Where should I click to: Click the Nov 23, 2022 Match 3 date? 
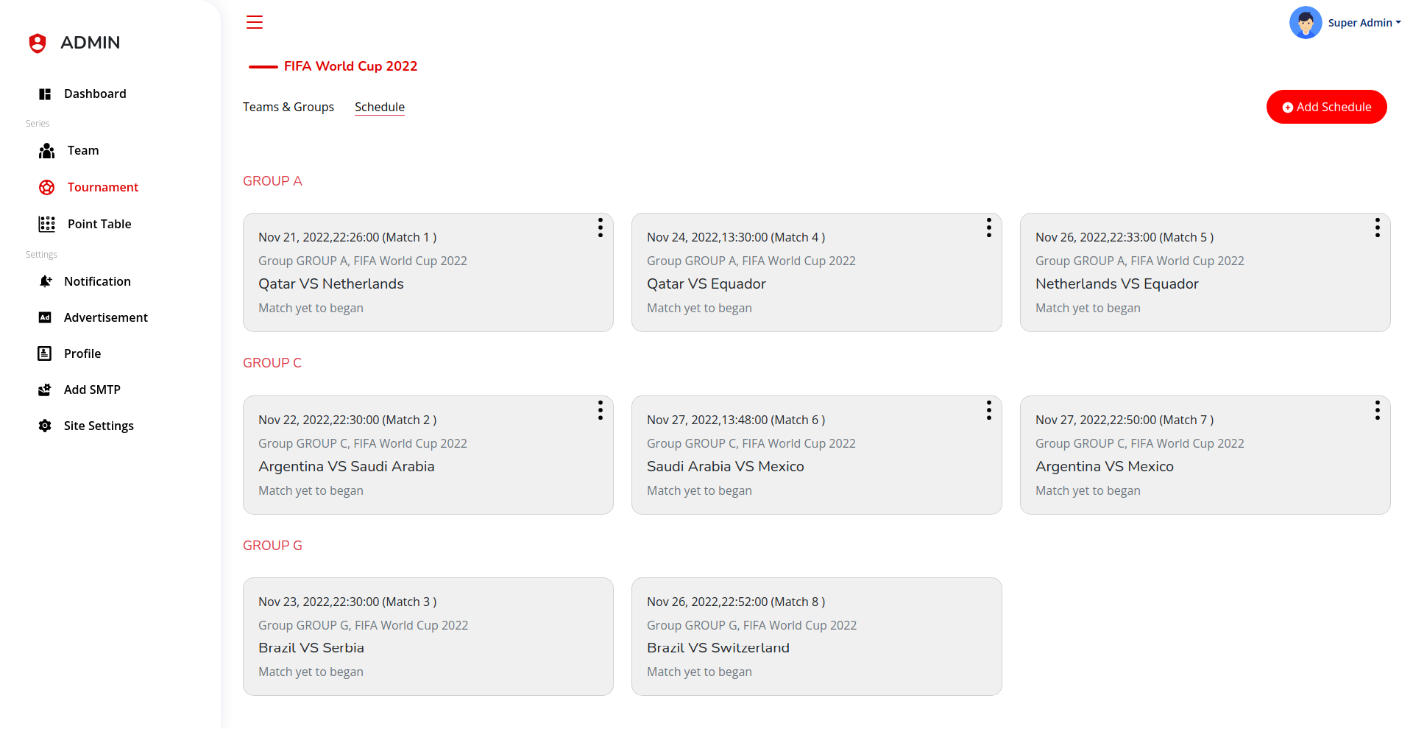click(347, 602)
